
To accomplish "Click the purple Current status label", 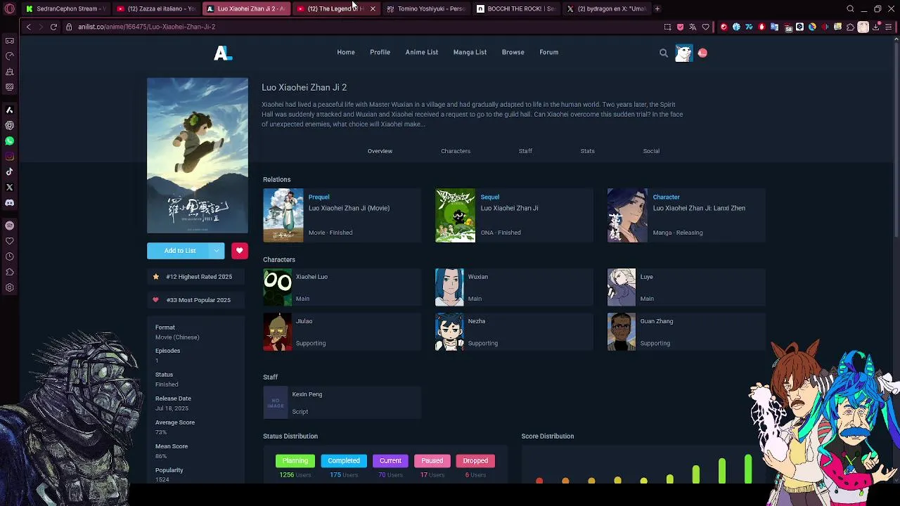I will pyautogui.click(x=390, y=461).
